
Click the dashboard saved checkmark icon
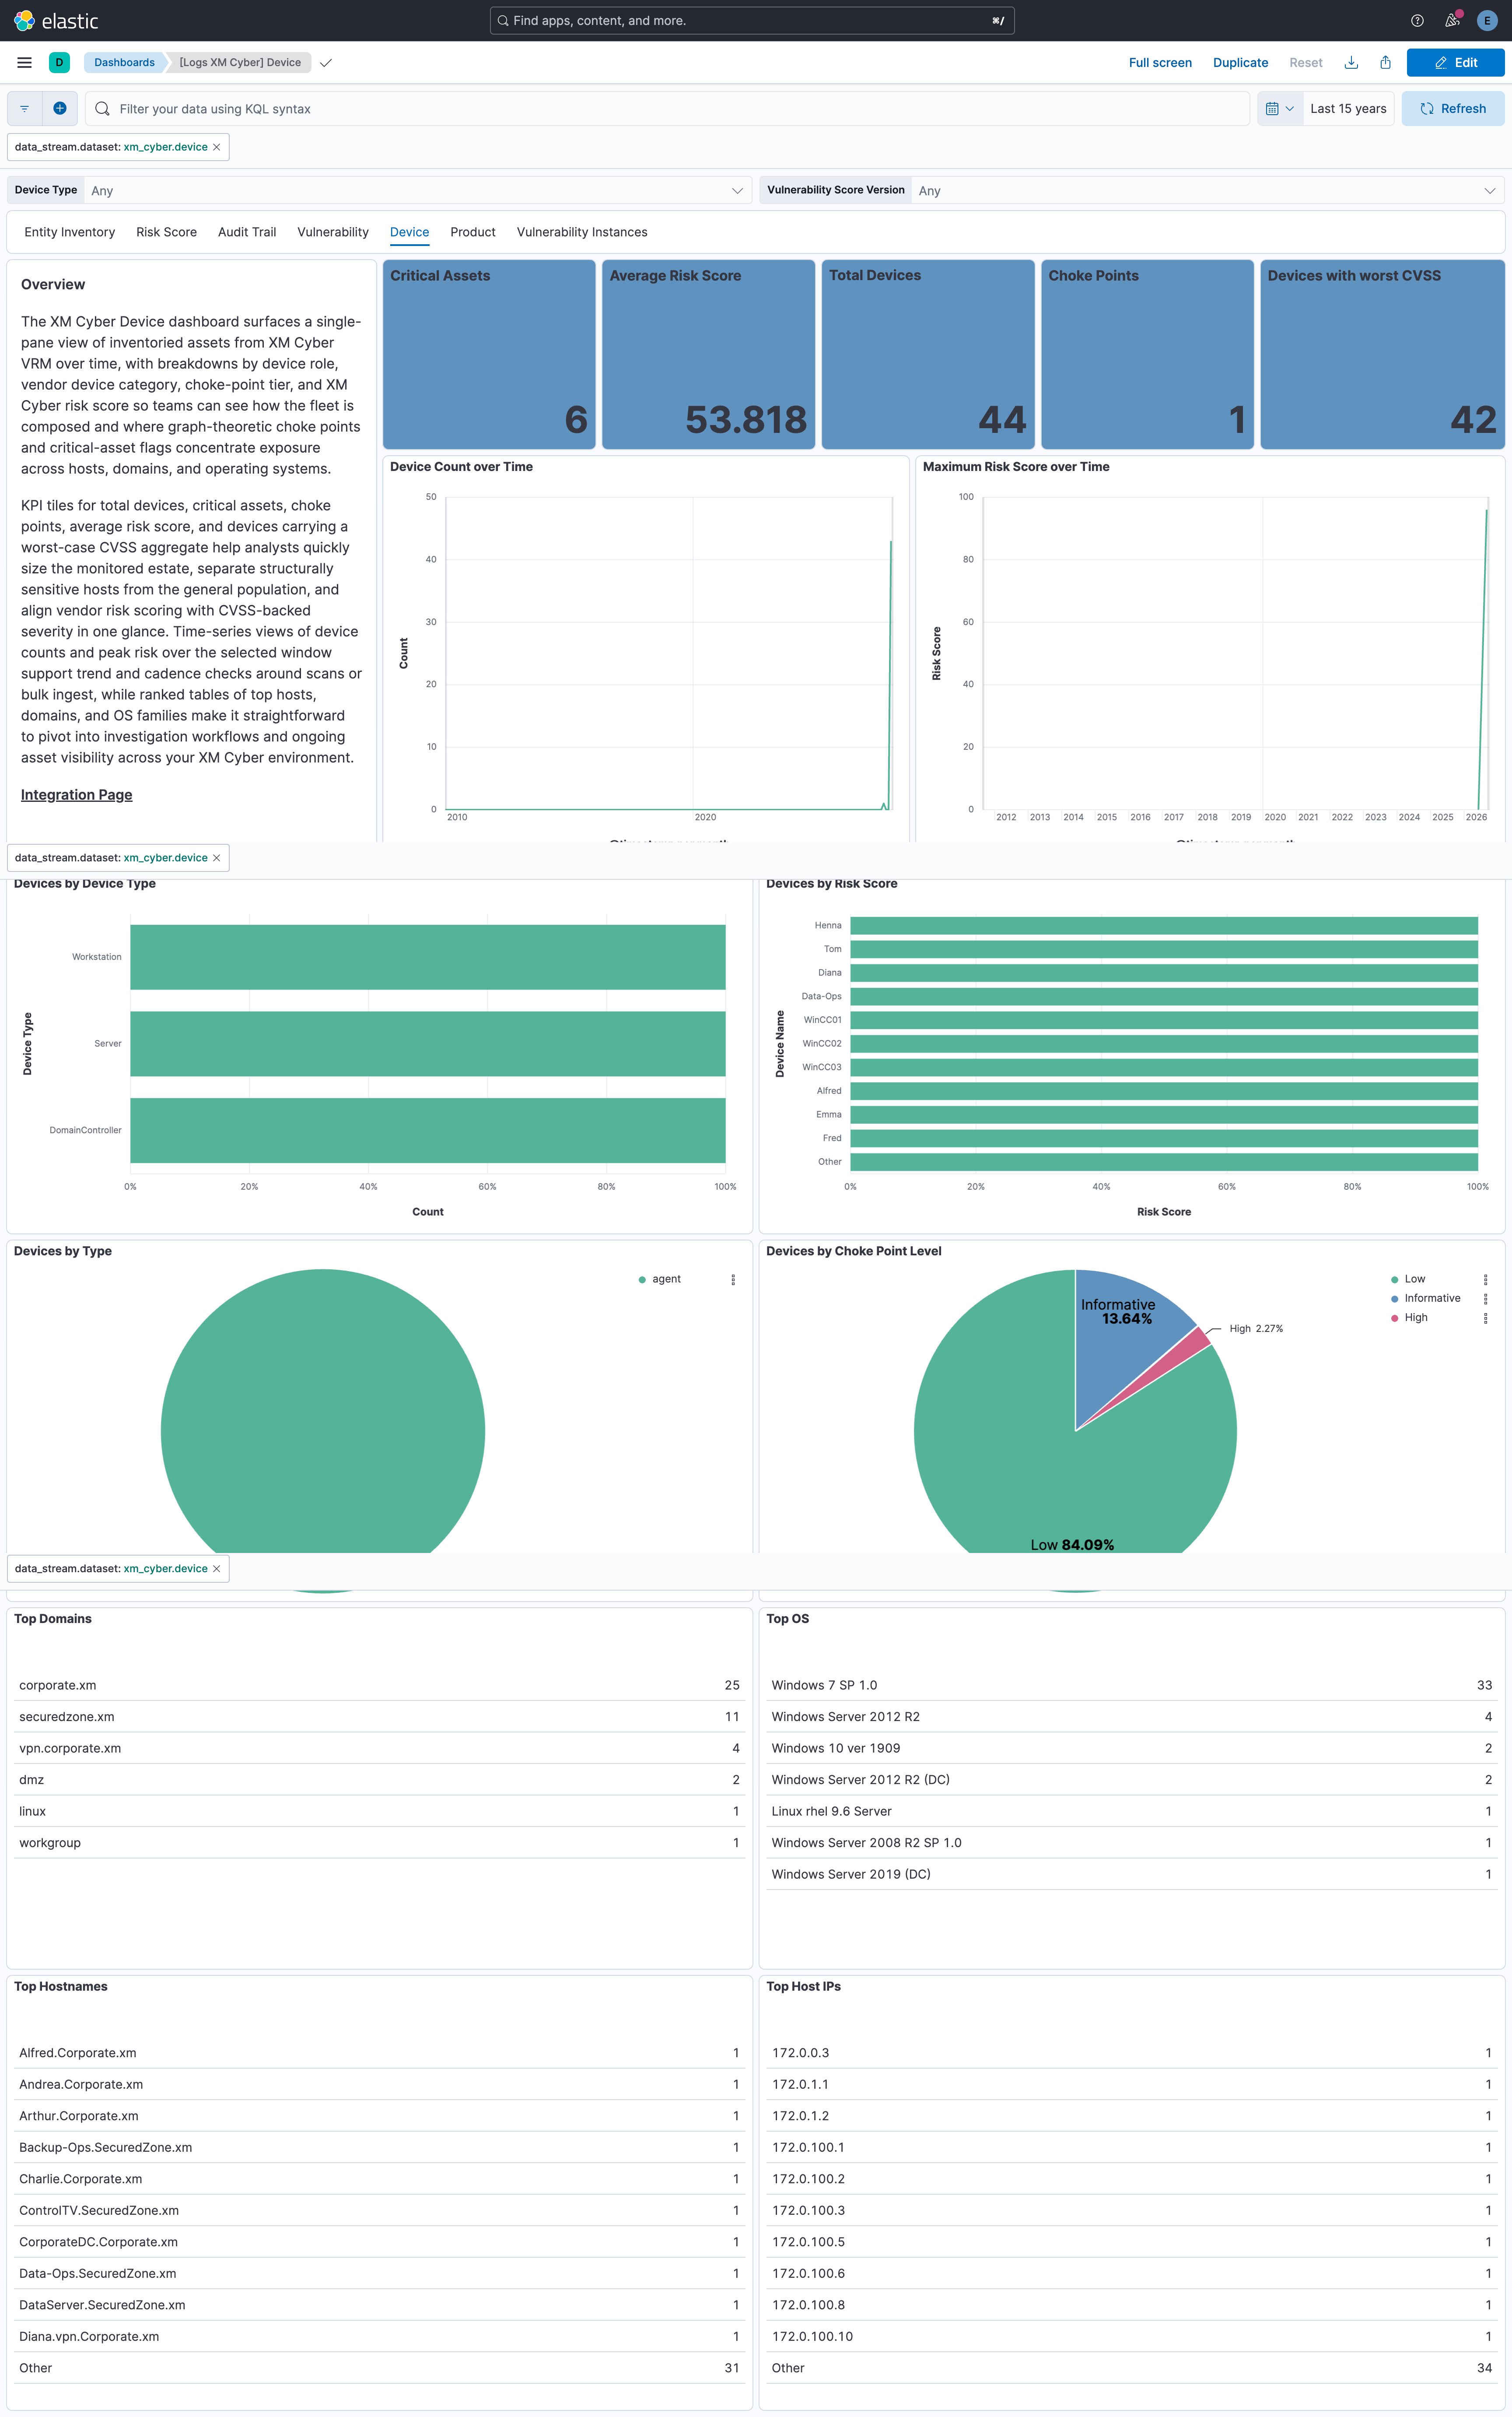[x=326, y=63]
